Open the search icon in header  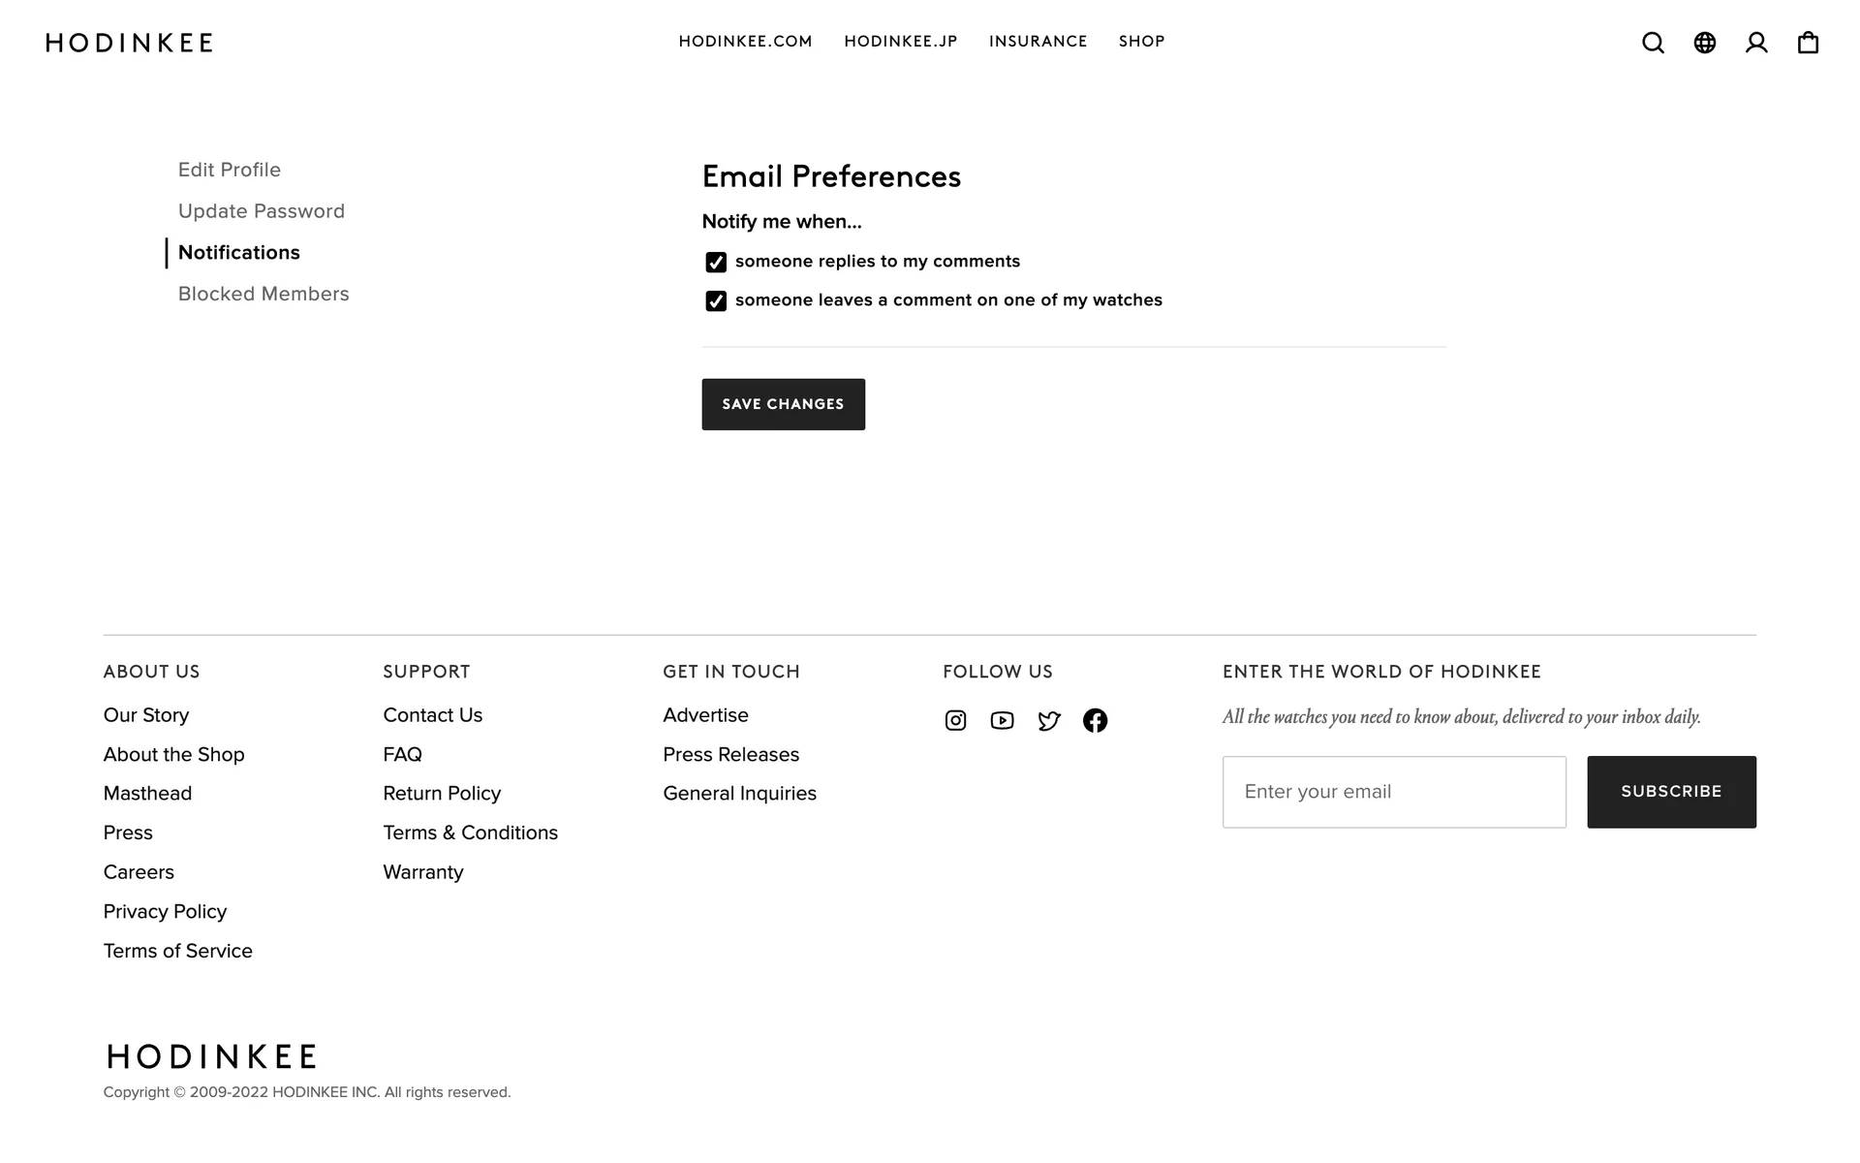pos(1653,43)
